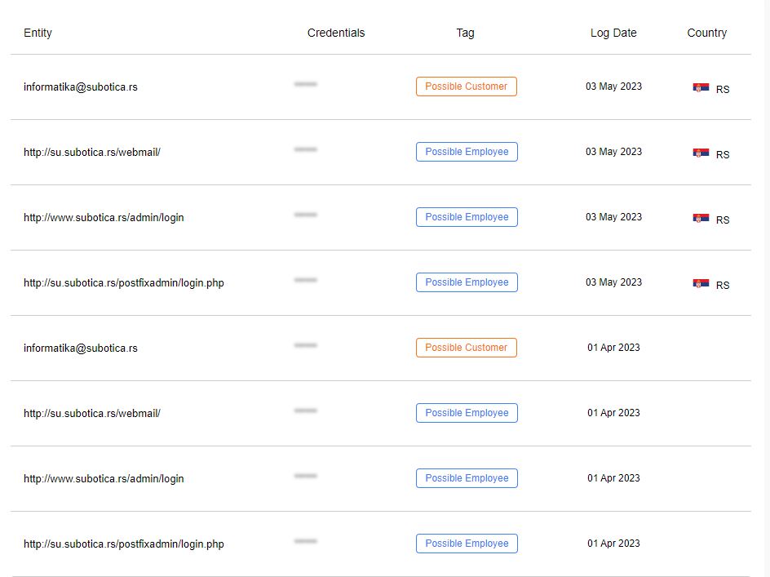Reveal masked credentials for first informatika@subotica.rs row

pyautogui.click(x=306, y=84)
